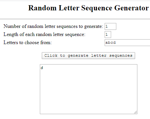Click the word 'Generator' in the page heading
Screen dimensions: 150x119
click(132, 8)
